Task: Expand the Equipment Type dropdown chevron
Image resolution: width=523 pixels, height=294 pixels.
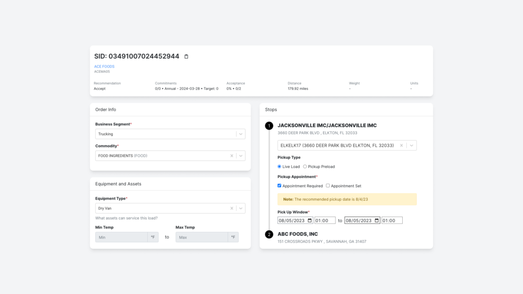Action: click(241, 208)
